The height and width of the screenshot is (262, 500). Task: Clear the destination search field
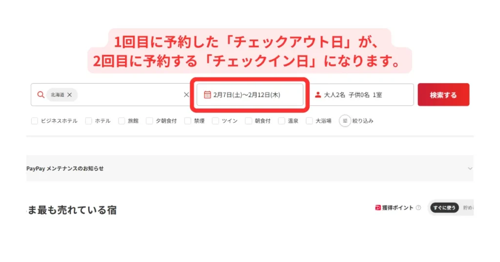click(x=186, y=95)
